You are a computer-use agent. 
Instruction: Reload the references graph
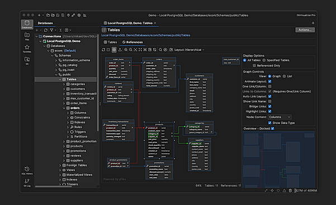(103, 50)
